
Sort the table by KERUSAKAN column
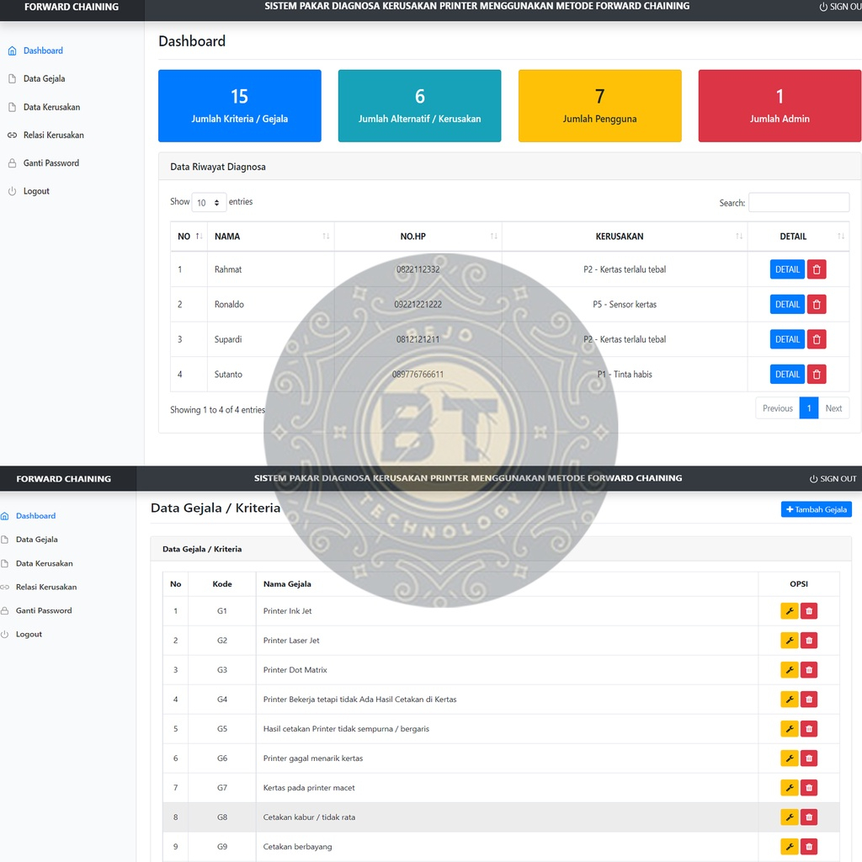point(620,237)
